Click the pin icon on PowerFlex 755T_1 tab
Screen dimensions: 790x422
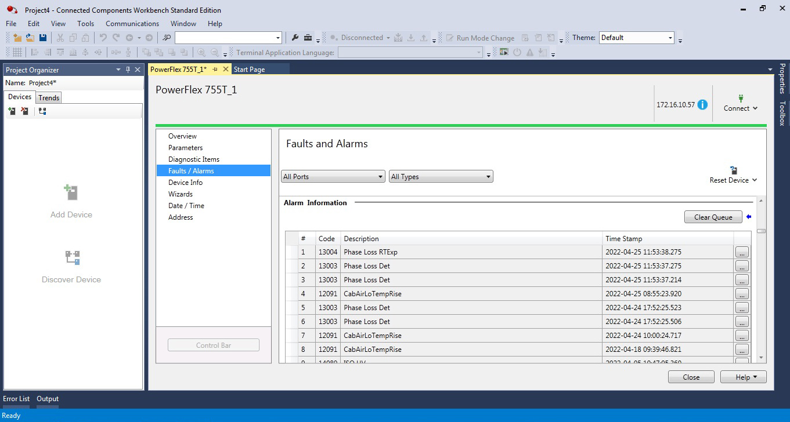point(215,69)
